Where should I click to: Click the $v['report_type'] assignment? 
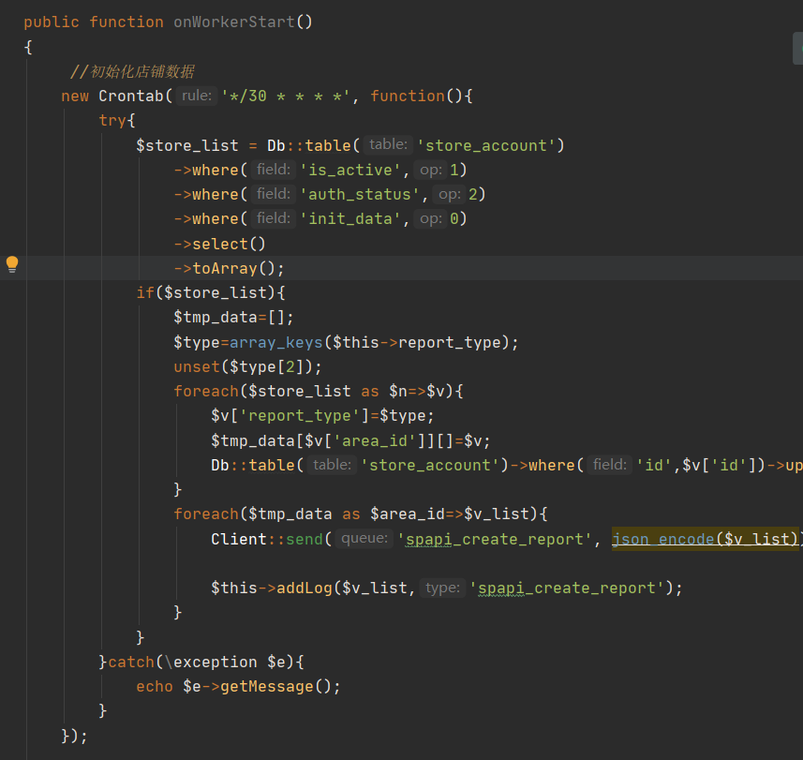[x=322, y=416]
